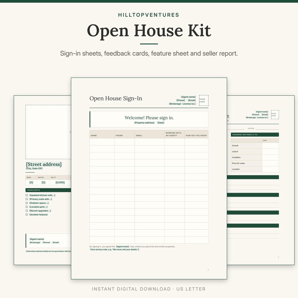The image size is (298, 298).
Task: Select '[Email]' in the Sign-In page header
Action: (192, 100)
